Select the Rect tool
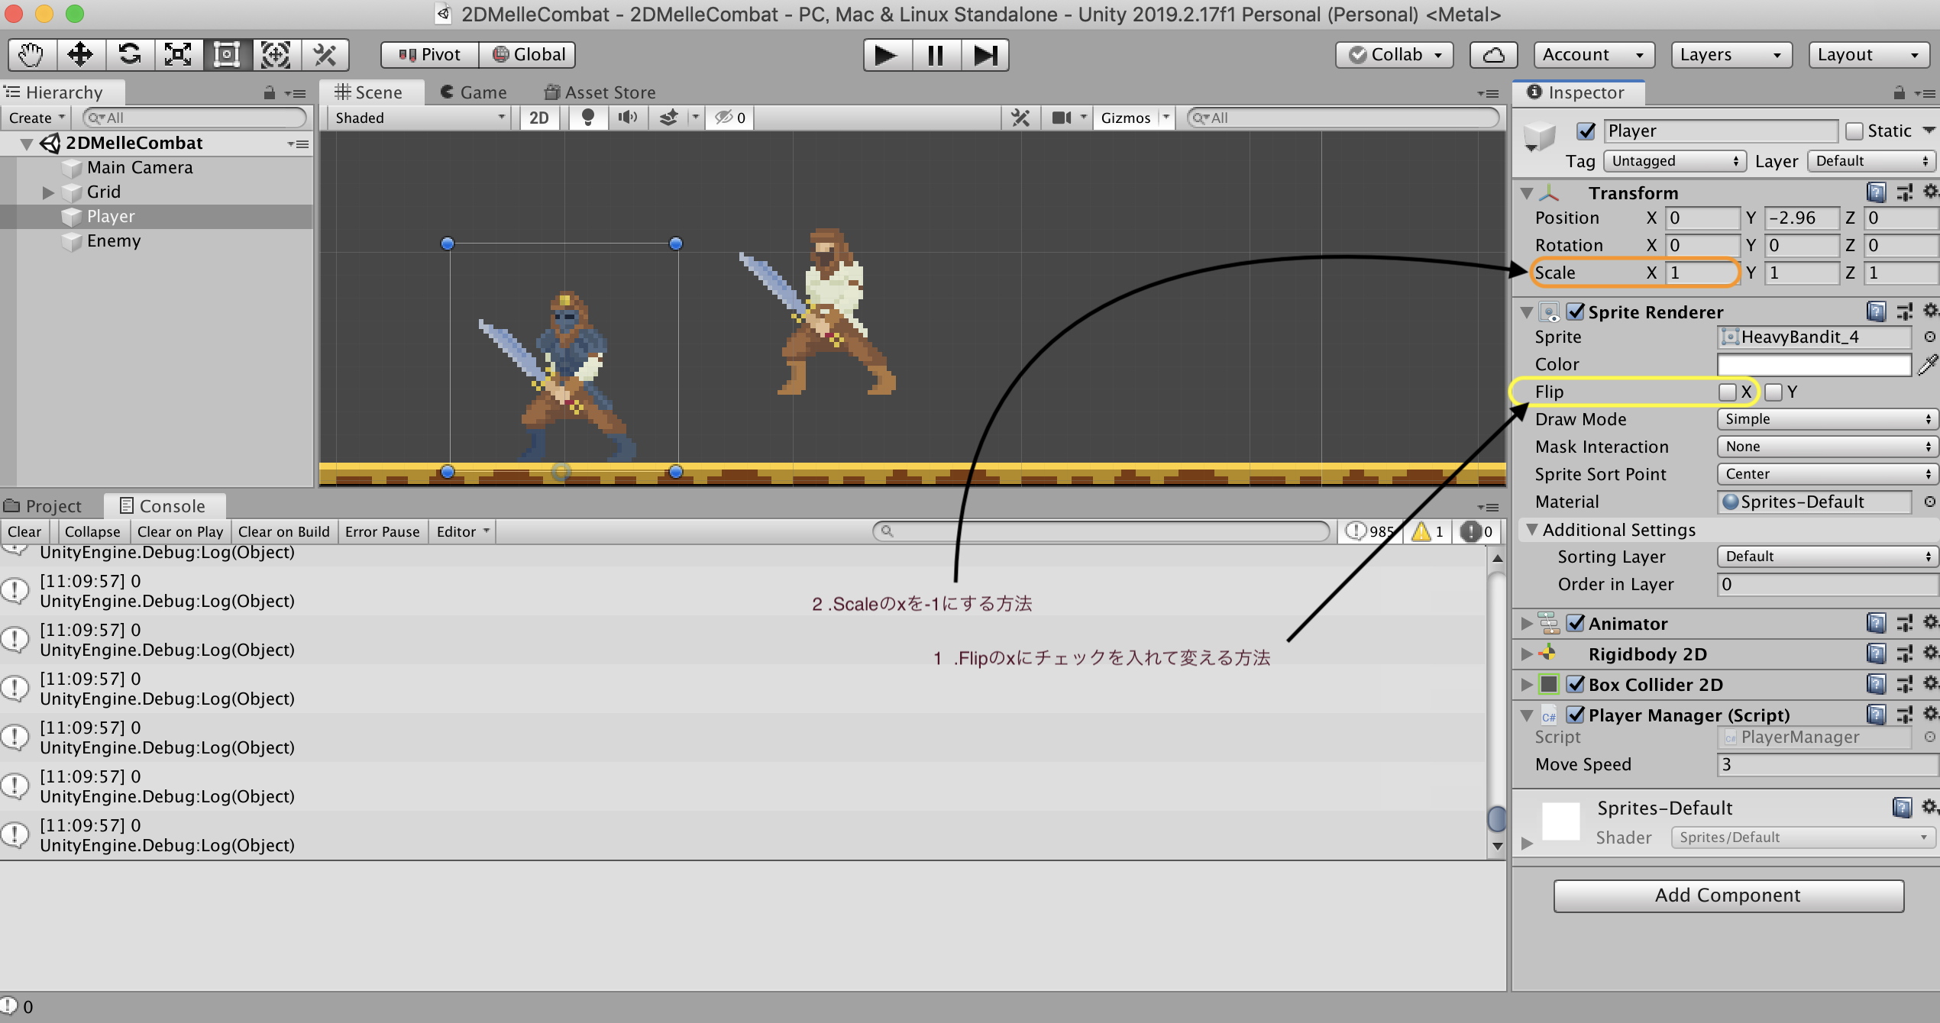This screenshot has height=1023, width=1940. point(227,55)
